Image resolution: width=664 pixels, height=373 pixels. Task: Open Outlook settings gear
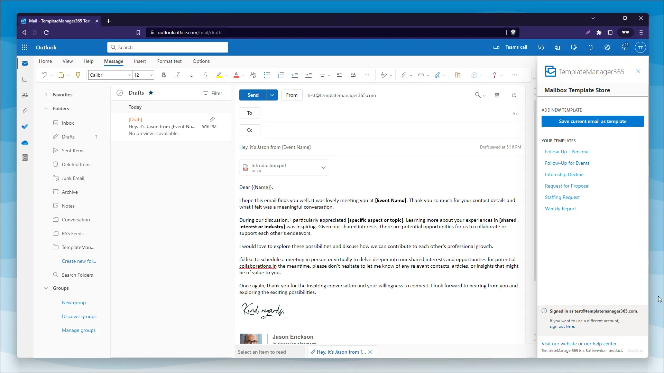[x=607, y=47]
